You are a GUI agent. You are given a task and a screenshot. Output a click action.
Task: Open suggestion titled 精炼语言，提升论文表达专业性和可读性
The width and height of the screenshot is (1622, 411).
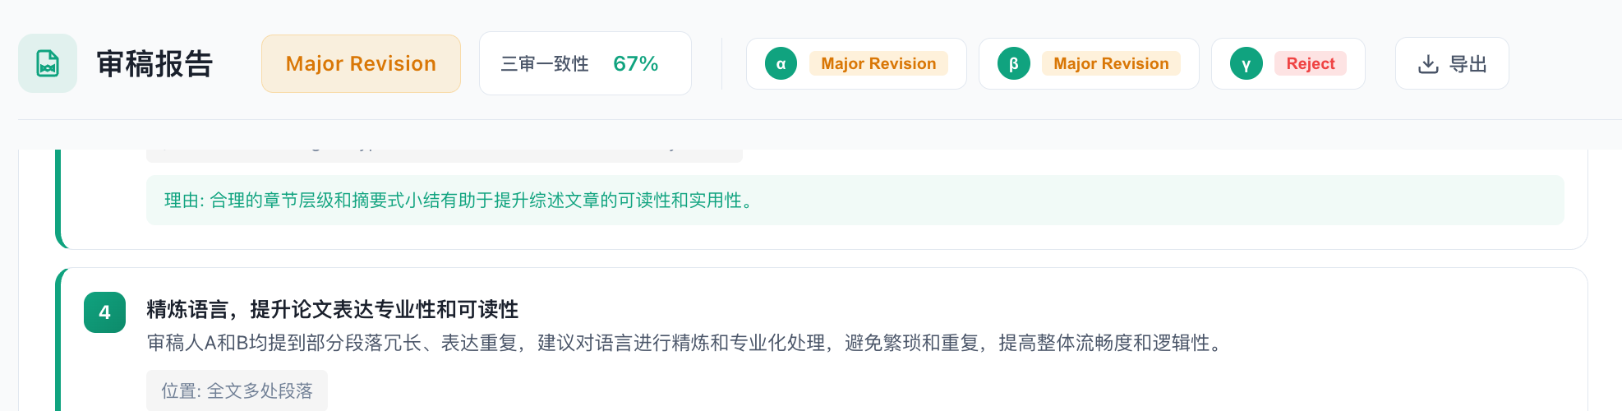332,309
